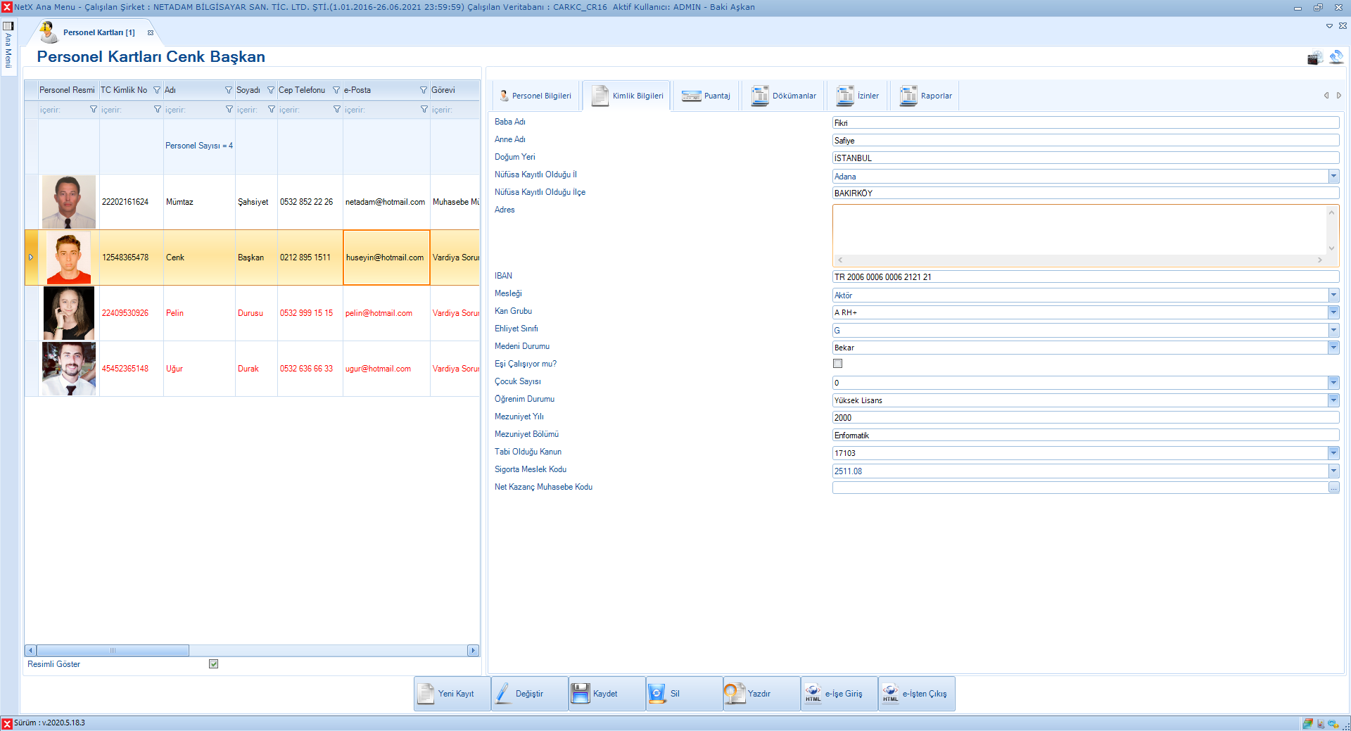Click into the Mezuniyet Bölümü field
This screenshot has height=731, width=1351.
click(1085, 436)
